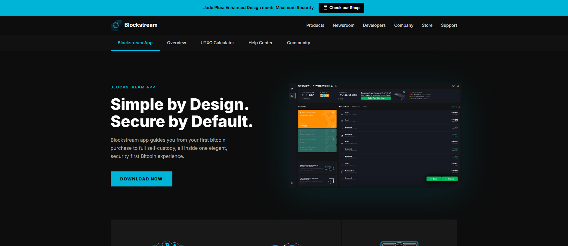The width and height of the screenshot is (568, 246).
Task: Click the "BLOCKSTREAM APP" label above the headline
Action: click(133, 87)
